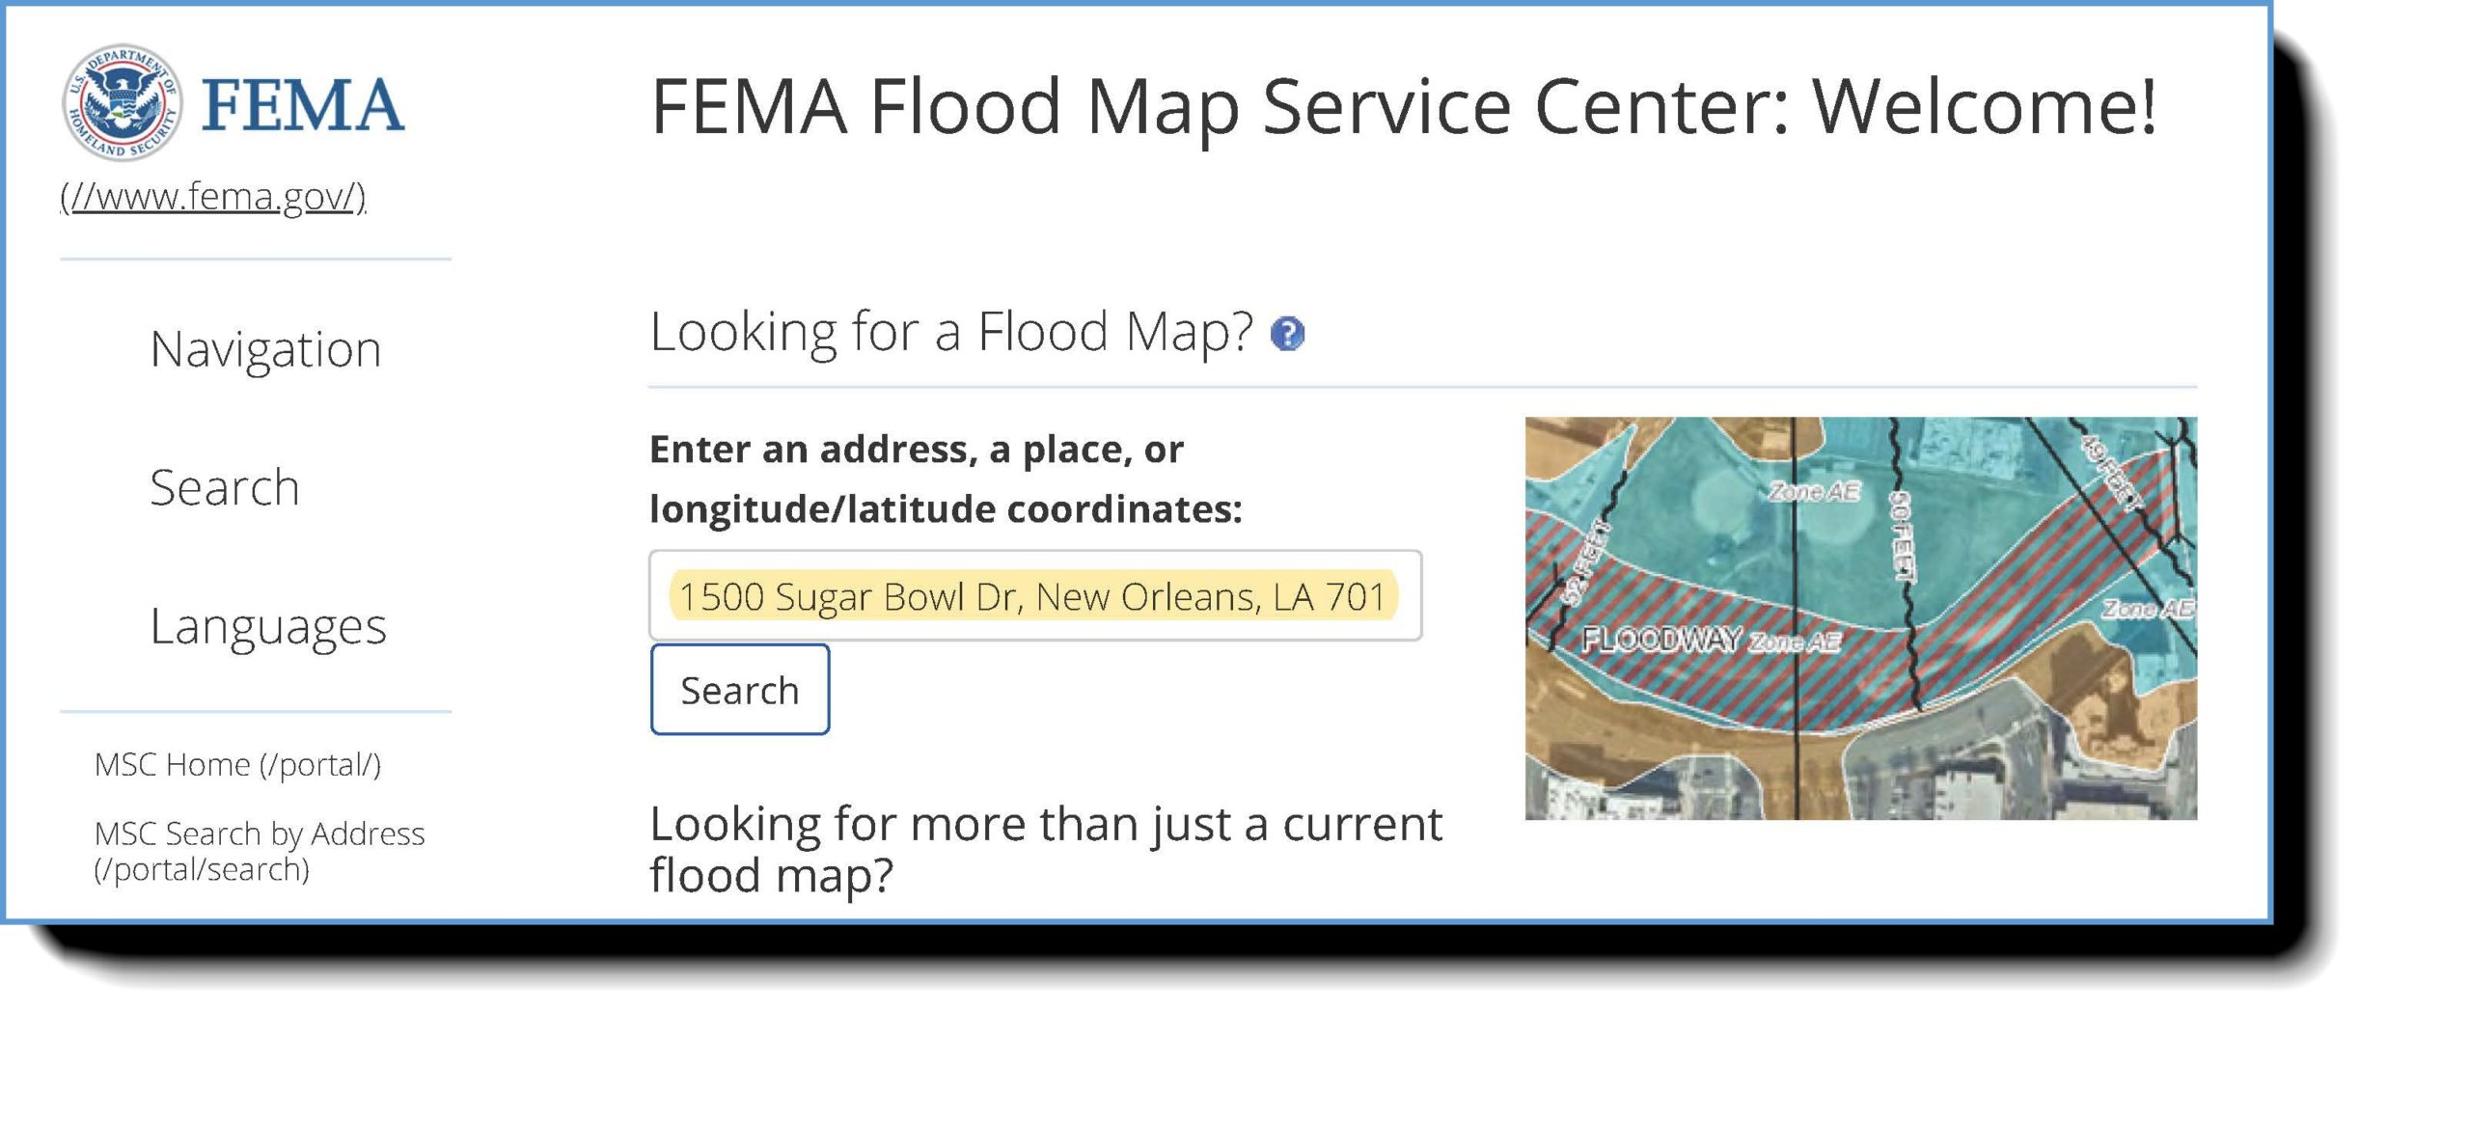Open the Languages sidebar item
The image size is (2470, 1121).
[268, 626]
